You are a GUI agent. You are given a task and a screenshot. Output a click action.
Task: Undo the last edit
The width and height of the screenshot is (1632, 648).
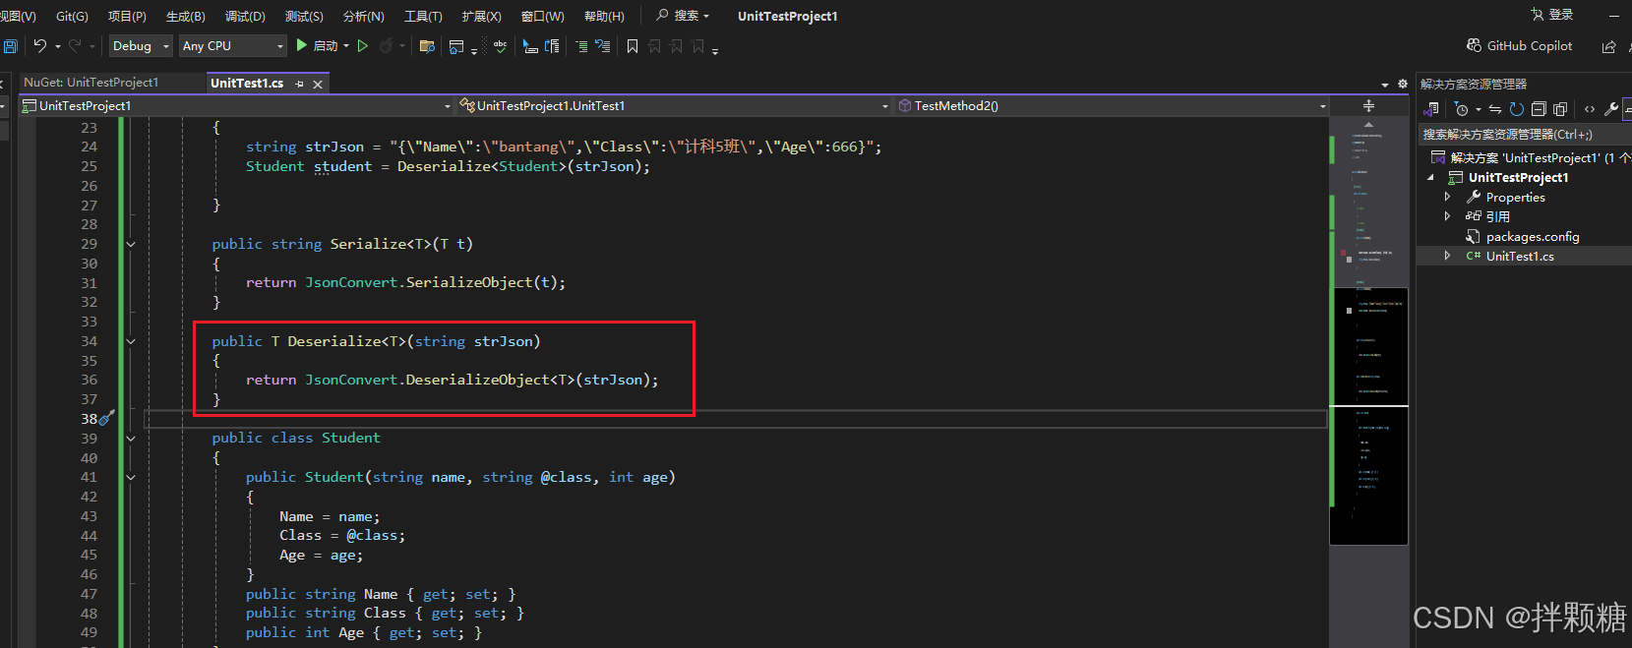tap(39, 46)
